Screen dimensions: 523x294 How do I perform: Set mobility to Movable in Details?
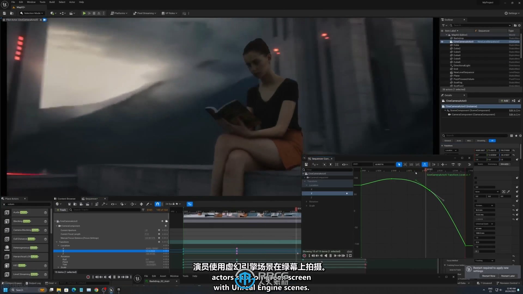pyautogui.click(x=504, y=164)
